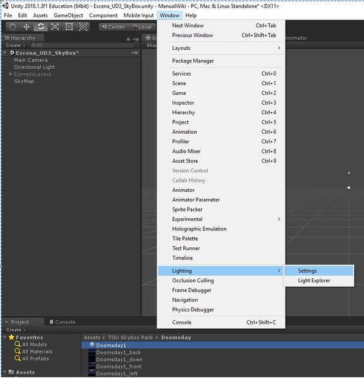Viewport: 364px width, 378px height.
Task: Open the Component menu
Action: (x=103, y=15)
